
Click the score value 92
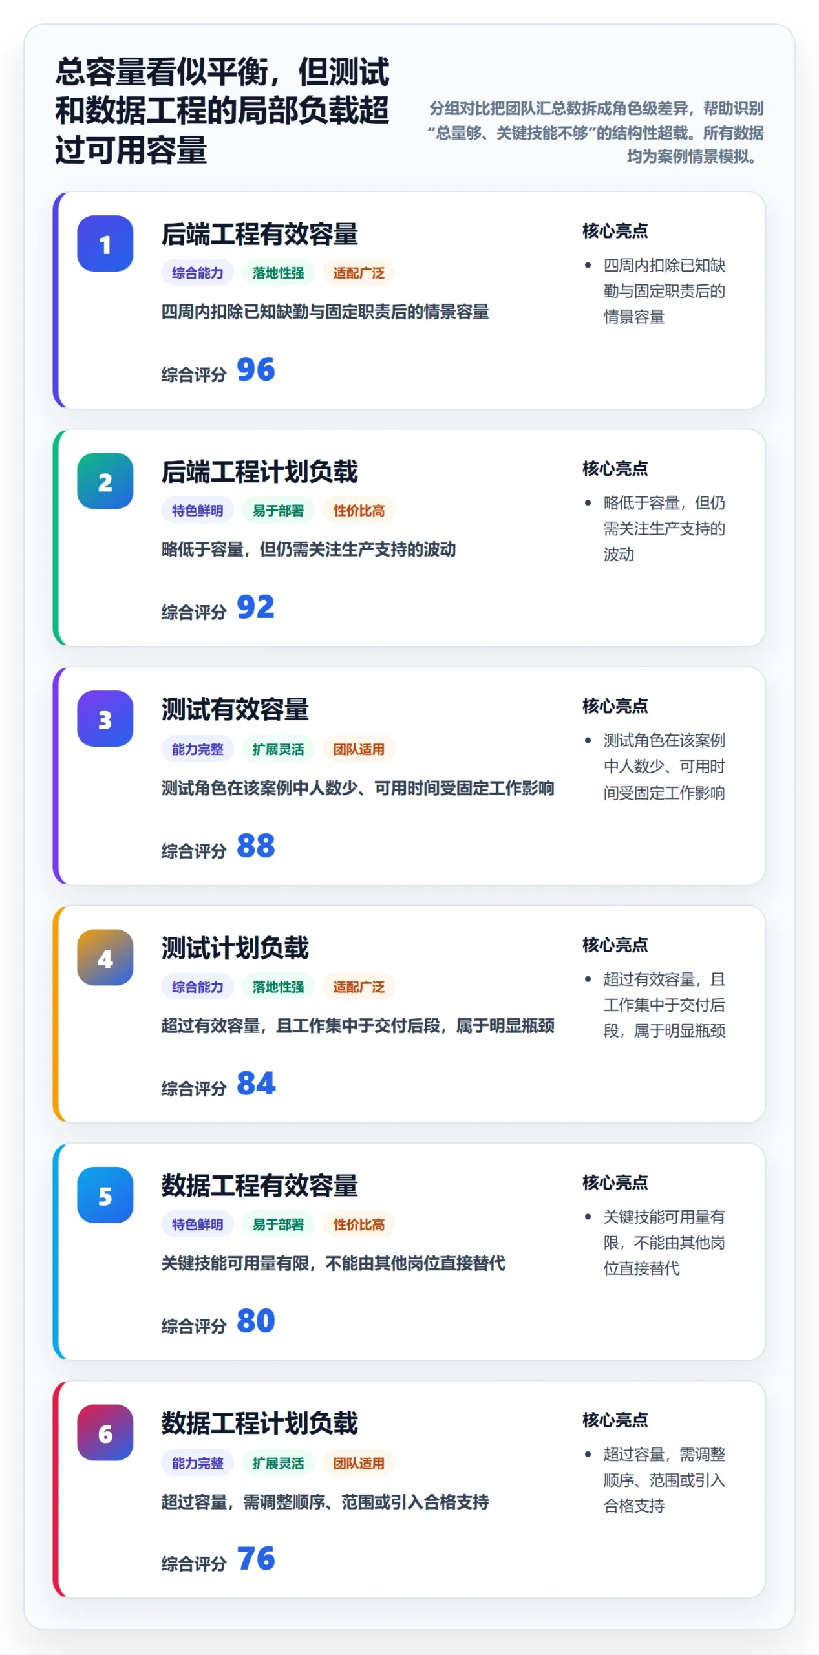pos(256,607)
